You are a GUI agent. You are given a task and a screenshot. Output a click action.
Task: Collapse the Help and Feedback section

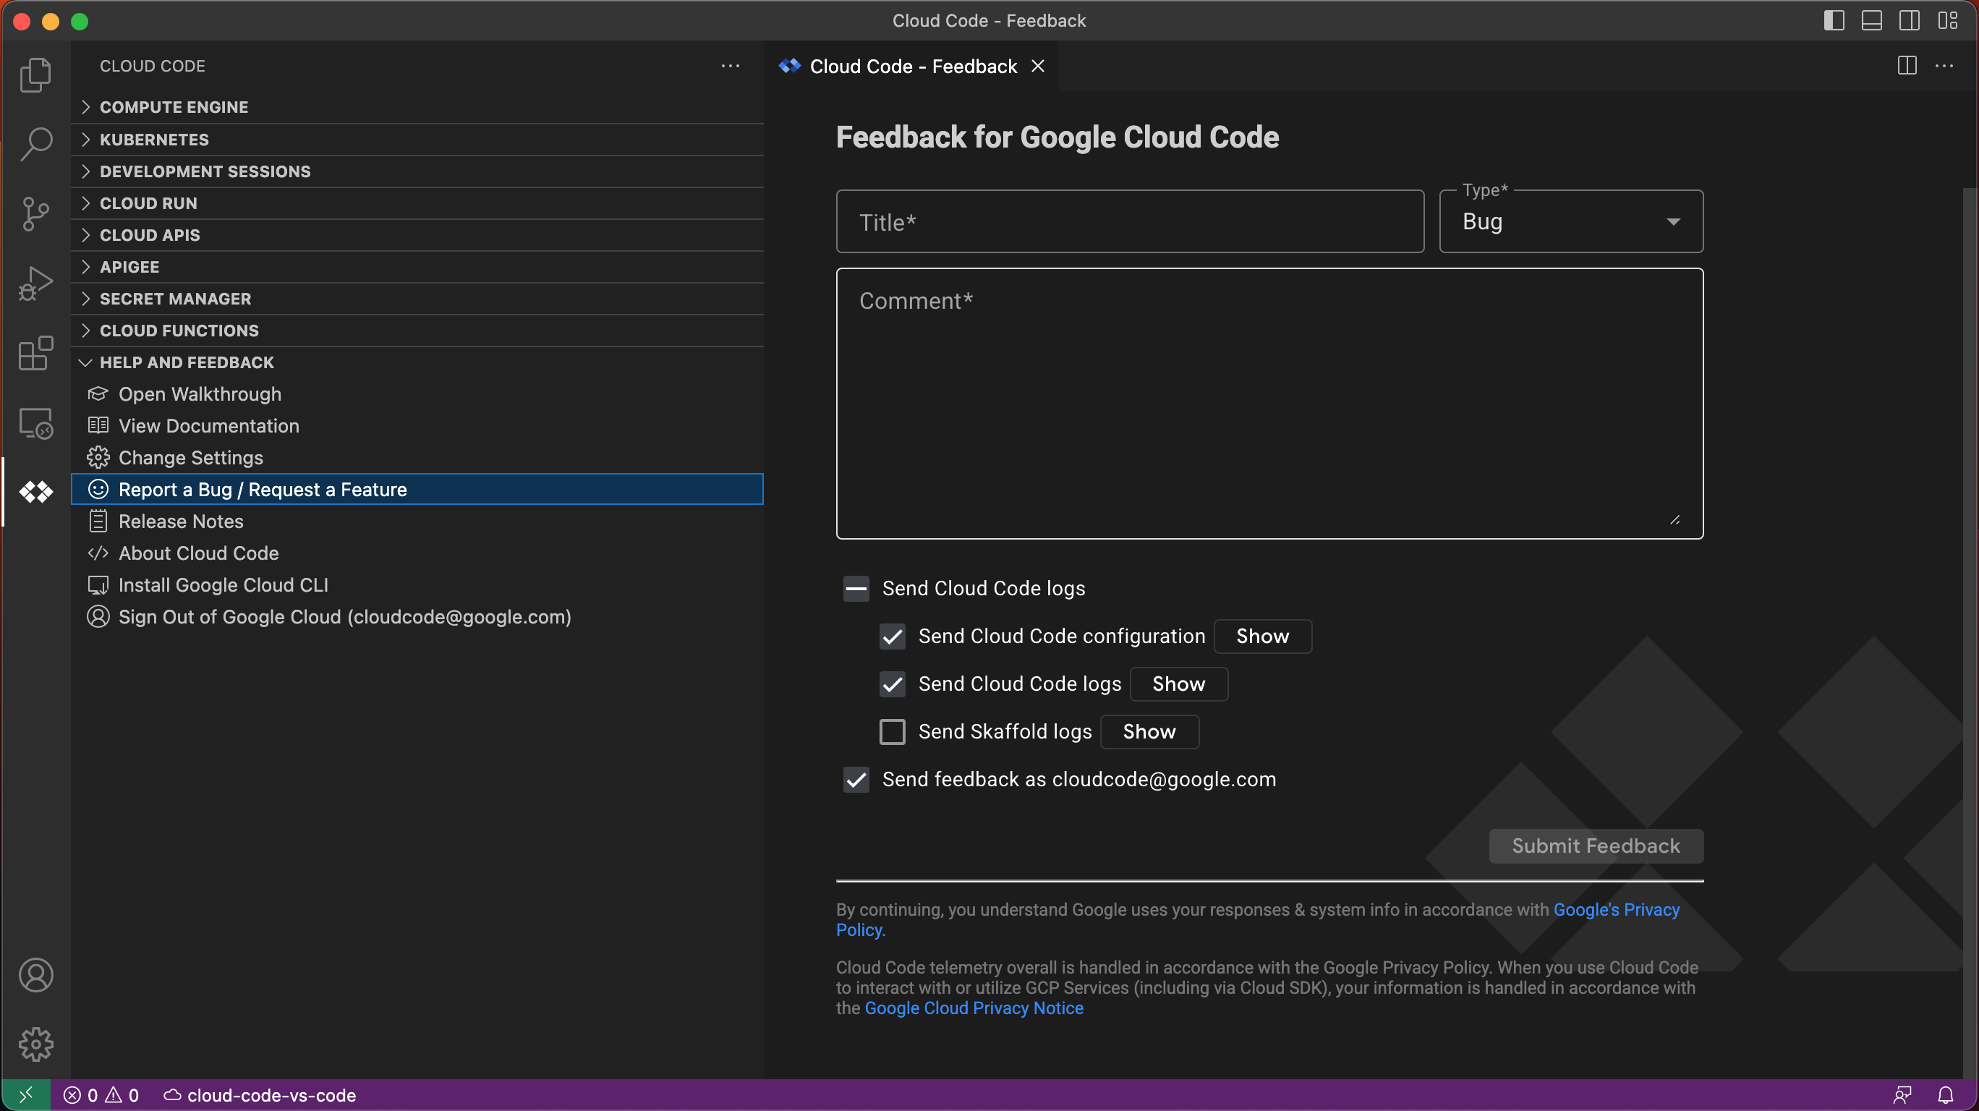(417, 362)
